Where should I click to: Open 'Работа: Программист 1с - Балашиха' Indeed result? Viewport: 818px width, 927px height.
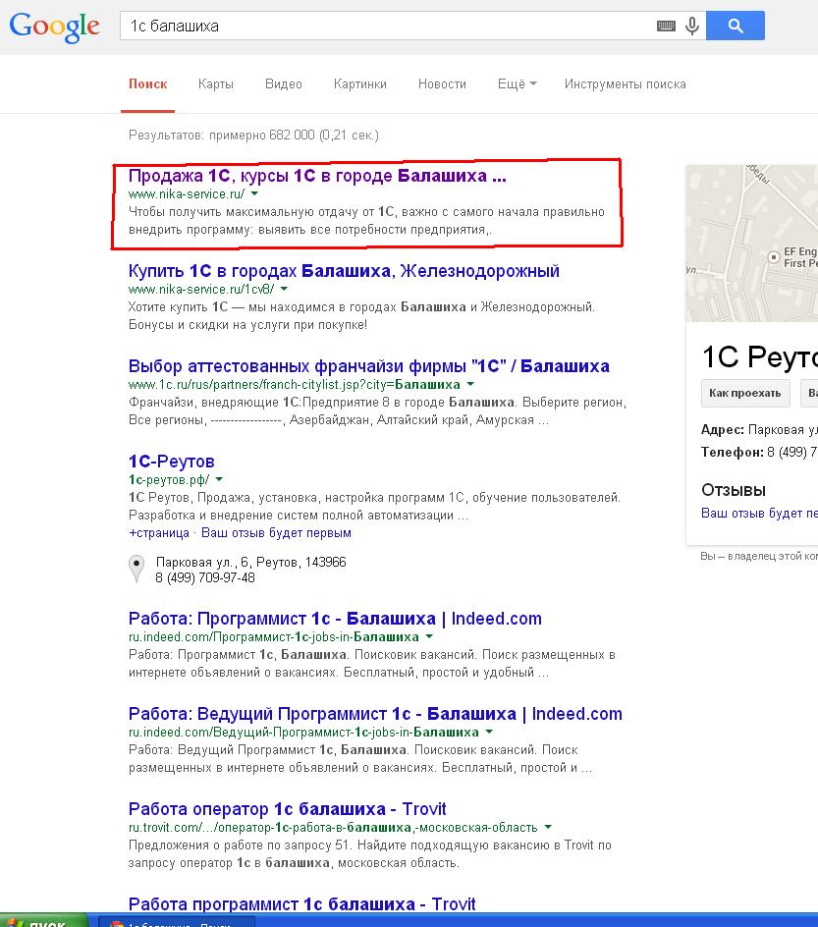(x=335, y=619)
